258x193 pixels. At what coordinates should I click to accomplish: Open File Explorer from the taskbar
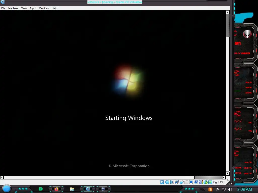pos(72,189)
